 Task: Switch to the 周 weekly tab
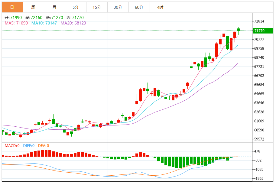tap(34, 7)
